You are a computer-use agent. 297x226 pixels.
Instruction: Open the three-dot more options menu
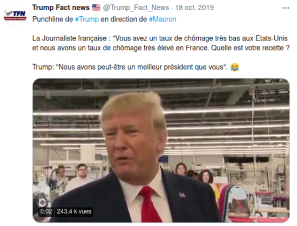click(286, 8)
